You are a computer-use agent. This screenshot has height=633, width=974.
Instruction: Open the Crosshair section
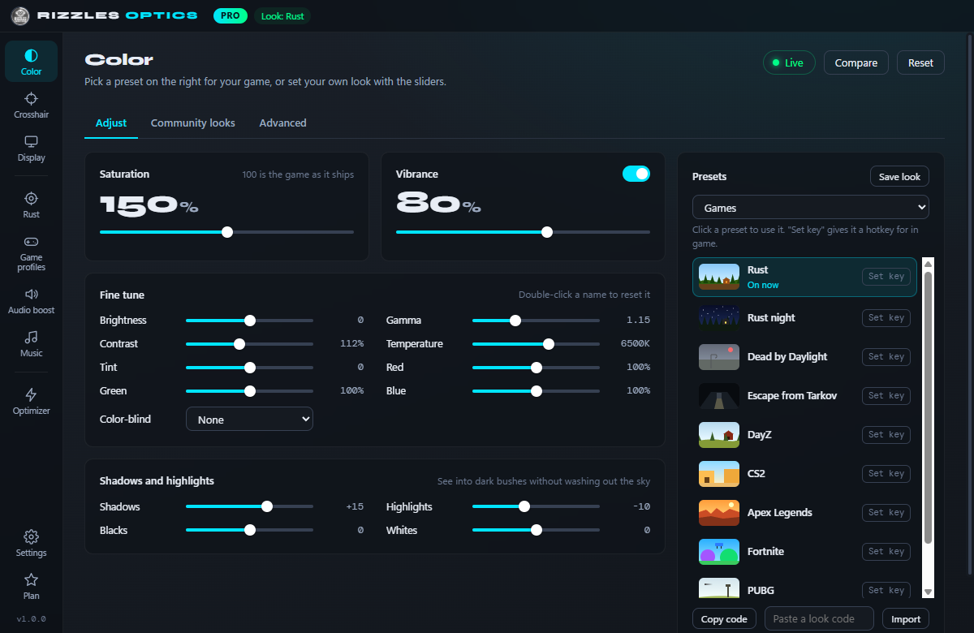pos(31,105)
